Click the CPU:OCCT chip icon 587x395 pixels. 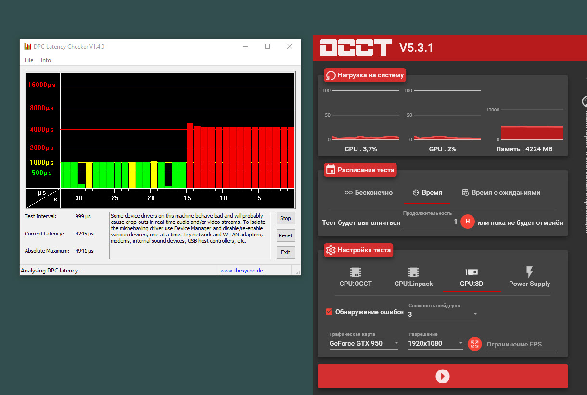[x=356, y=272]
